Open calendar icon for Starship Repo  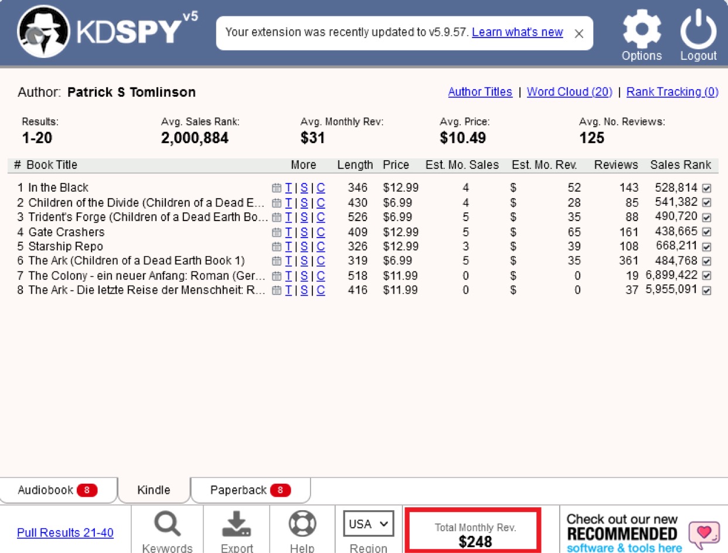277,246
